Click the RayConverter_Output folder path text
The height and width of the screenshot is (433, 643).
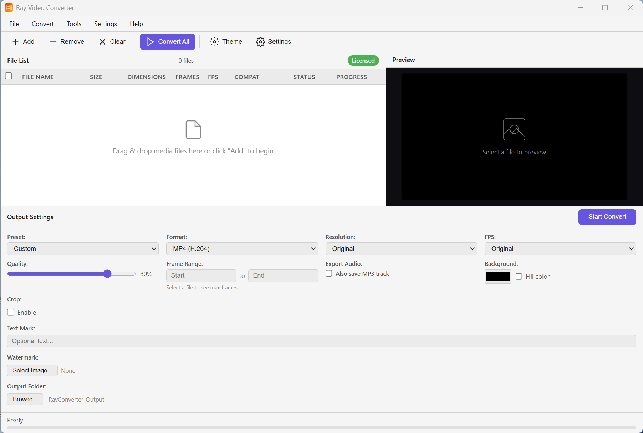(76, 400)
